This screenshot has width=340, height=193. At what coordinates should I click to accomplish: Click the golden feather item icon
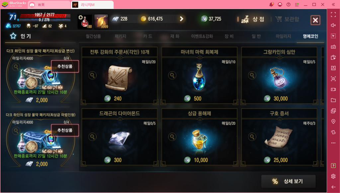point(101,22)
